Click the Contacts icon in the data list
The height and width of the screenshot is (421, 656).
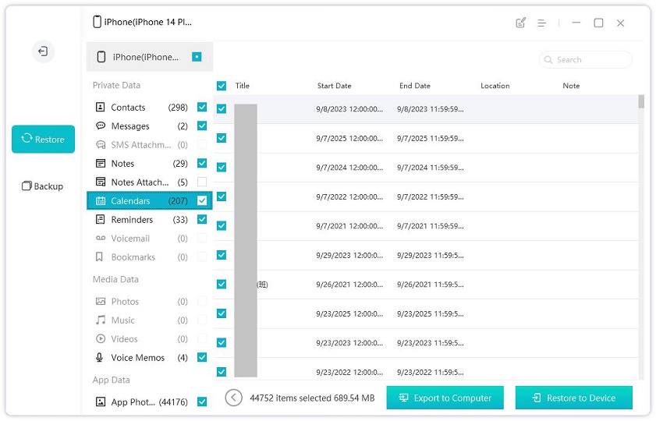[x=101, y=107]
